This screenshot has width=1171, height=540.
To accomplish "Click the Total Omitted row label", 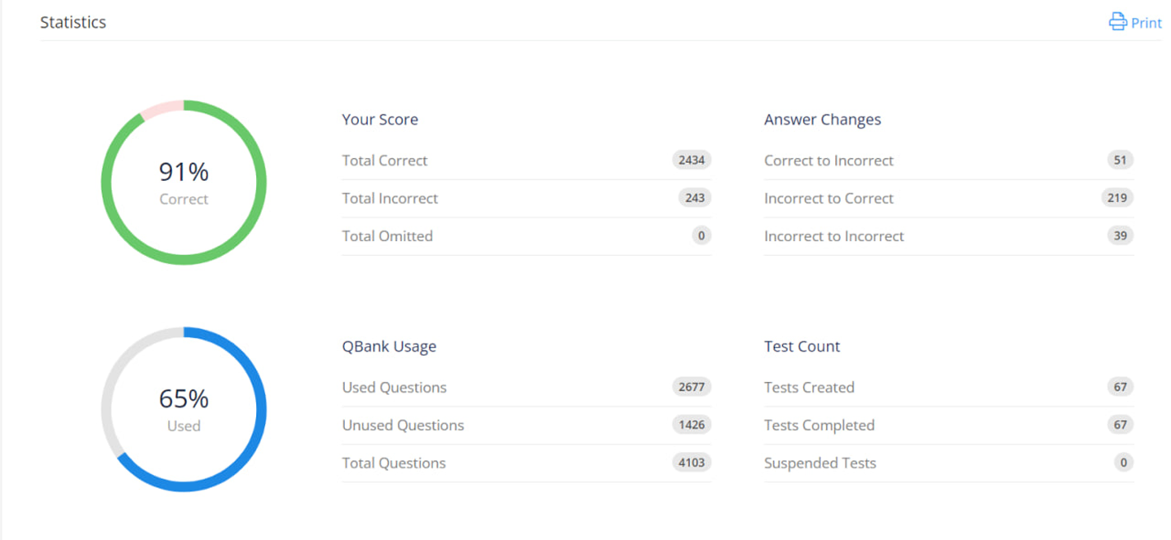I will [x=387, y=236].
